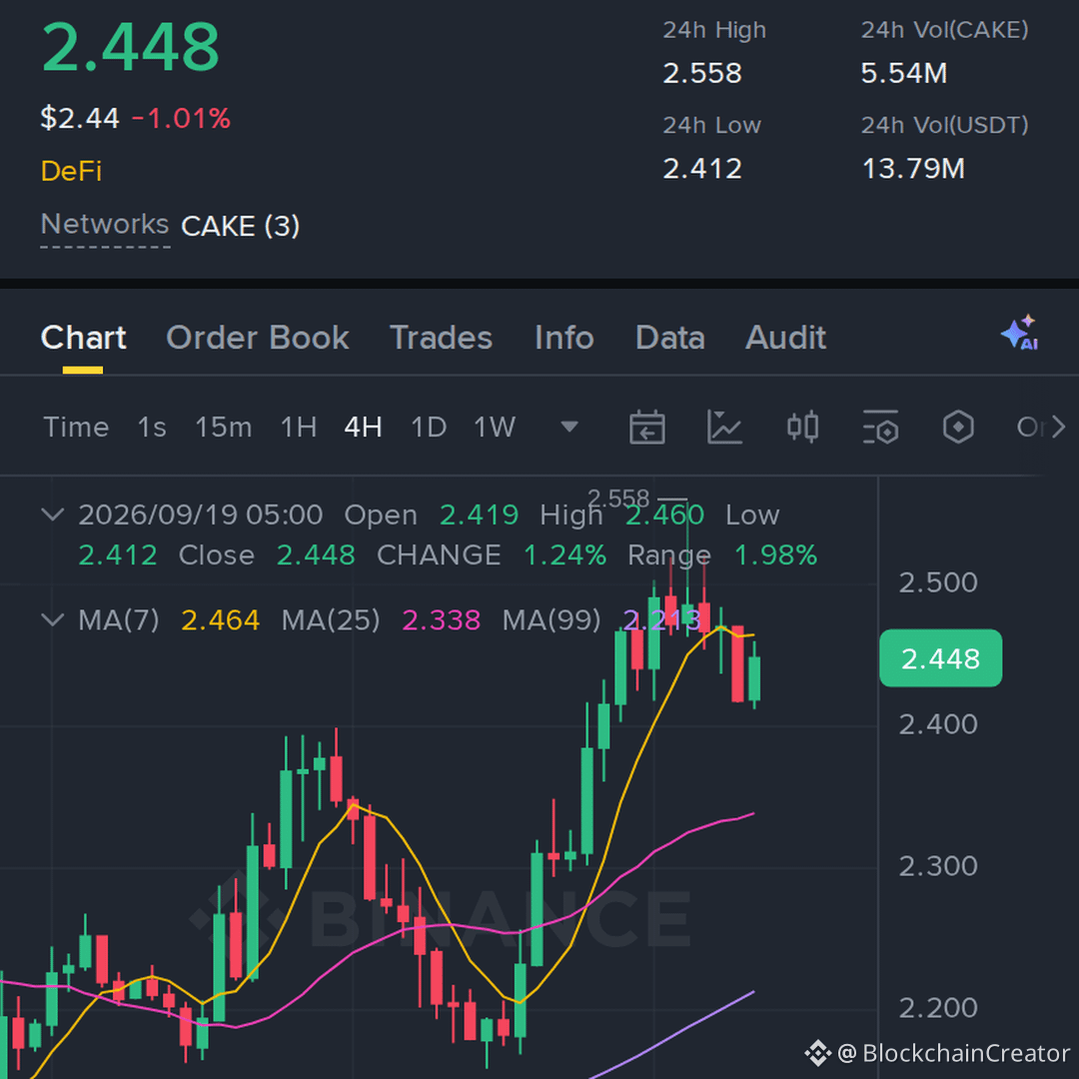Click the hexagon chart tool icon
This screenshot has height=1079, width=1079.
point(958,427)
